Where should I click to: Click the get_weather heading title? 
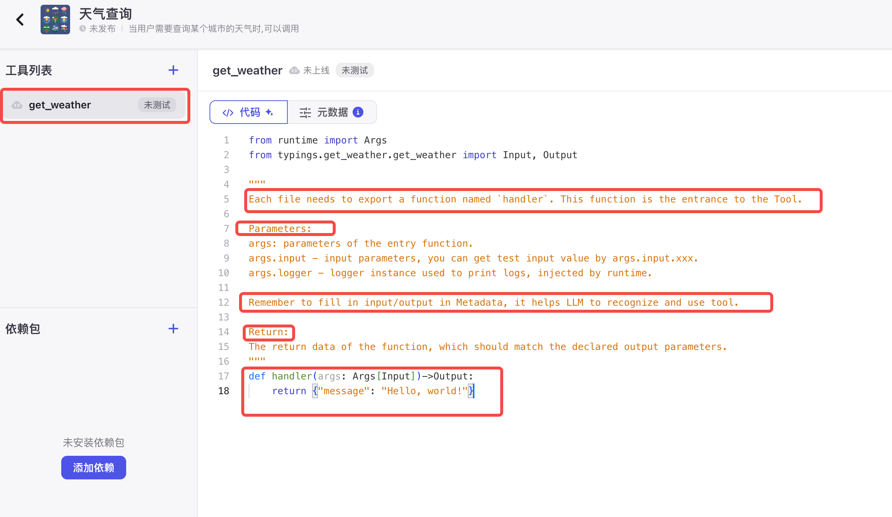point(247,70)
